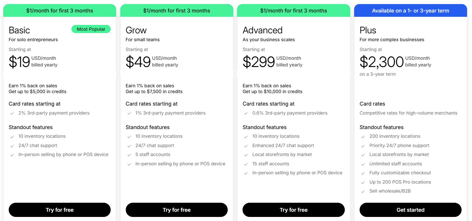This screenshot has height=221, width=472.
Task: Click the checkmark next to "15 staff accounts" in Advanced
Action: click(x=246, y=164)
